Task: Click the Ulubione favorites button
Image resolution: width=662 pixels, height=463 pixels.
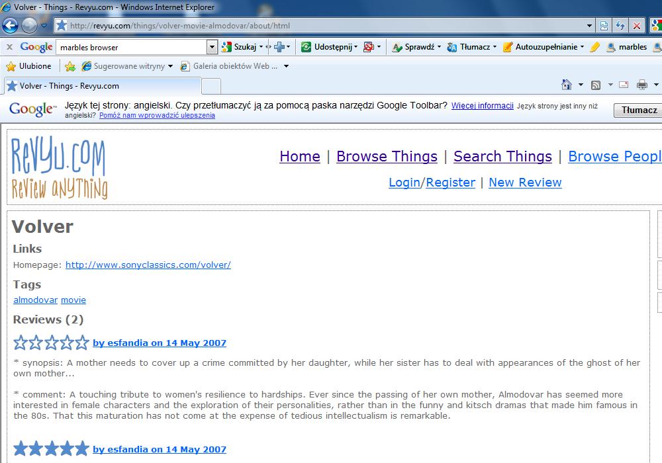Action: (x=28, y=66)
